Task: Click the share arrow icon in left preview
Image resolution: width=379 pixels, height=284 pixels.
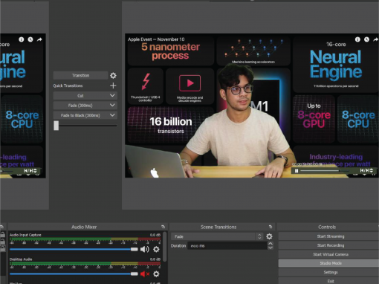Action: click(x=39, y=39)
